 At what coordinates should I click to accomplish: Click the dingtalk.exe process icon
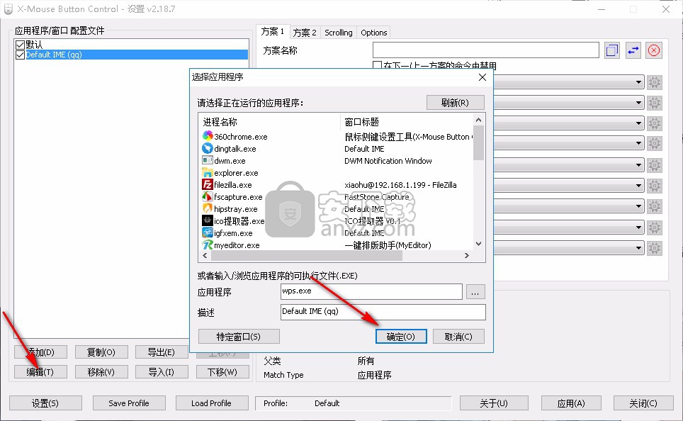point(207,148)
